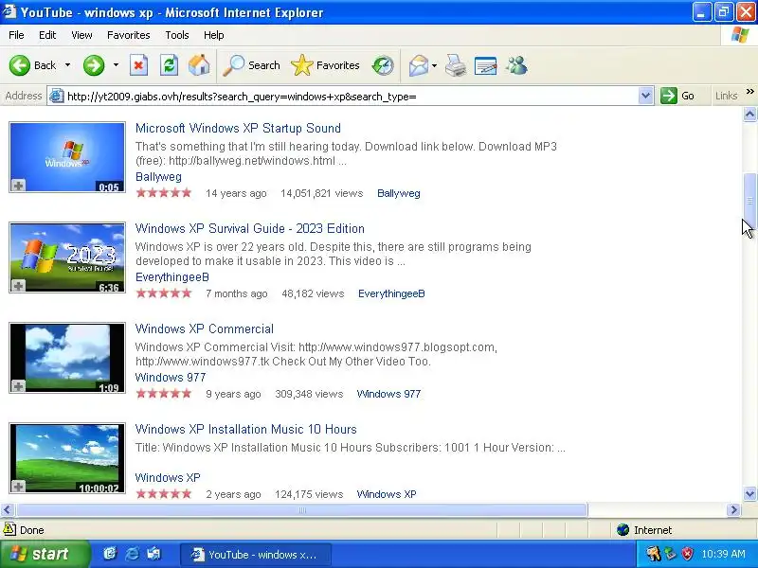Expand the Forward button history dropdown

[116, 65]
